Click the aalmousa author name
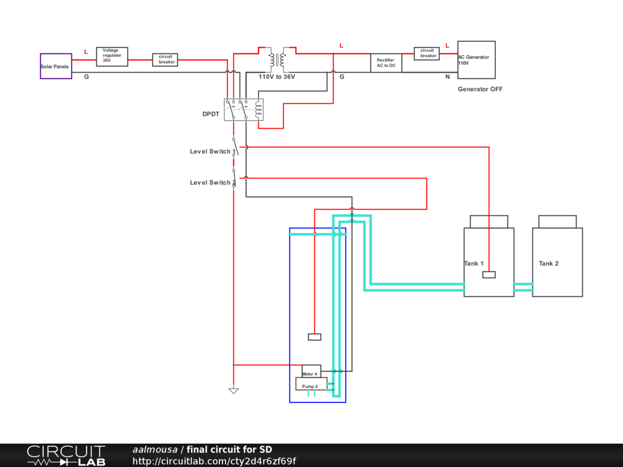Image resolution: width=623 pixels, height=467 pixels. [x=155, y=449]
